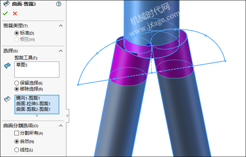Click the 草图5 entry in trim tool list
The image size is (246, 157).
coord(22,65)
